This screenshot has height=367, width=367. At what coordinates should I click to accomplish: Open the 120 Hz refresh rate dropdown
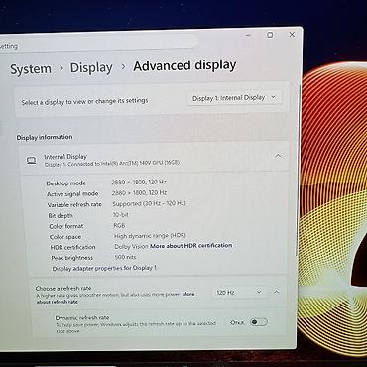[240, 292]
